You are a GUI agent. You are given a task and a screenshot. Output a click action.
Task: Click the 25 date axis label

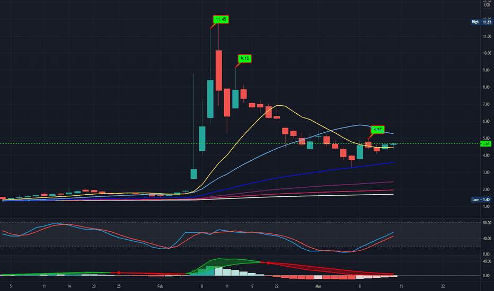point(119,286)
